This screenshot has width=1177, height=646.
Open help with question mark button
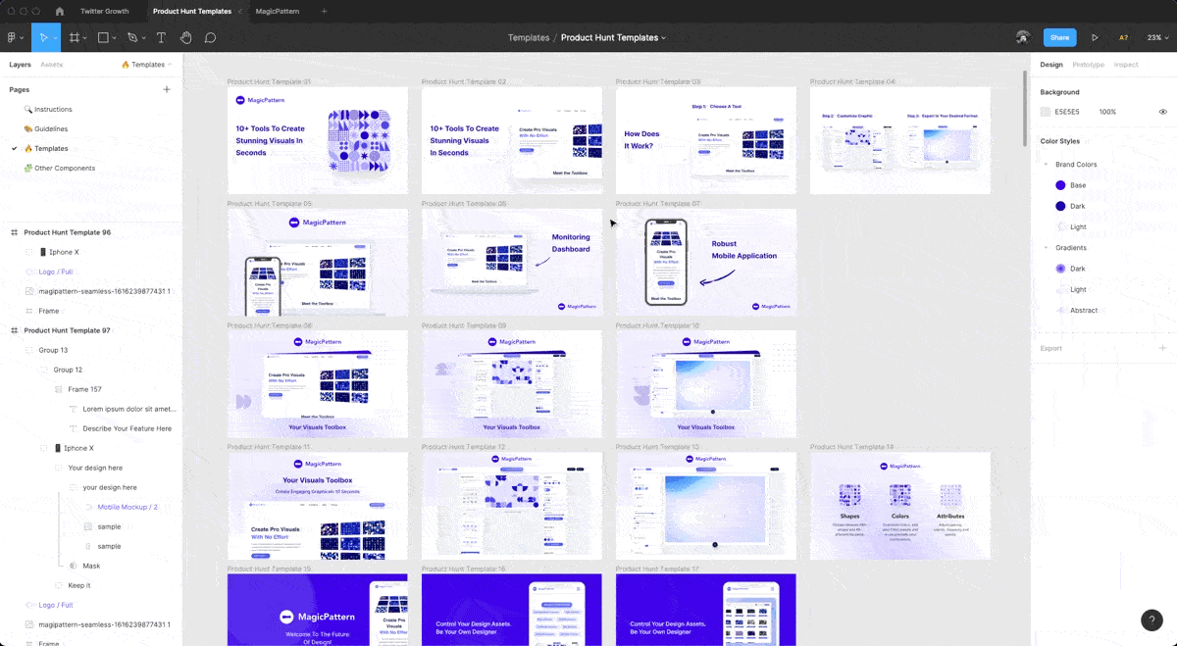[1151, 620]
